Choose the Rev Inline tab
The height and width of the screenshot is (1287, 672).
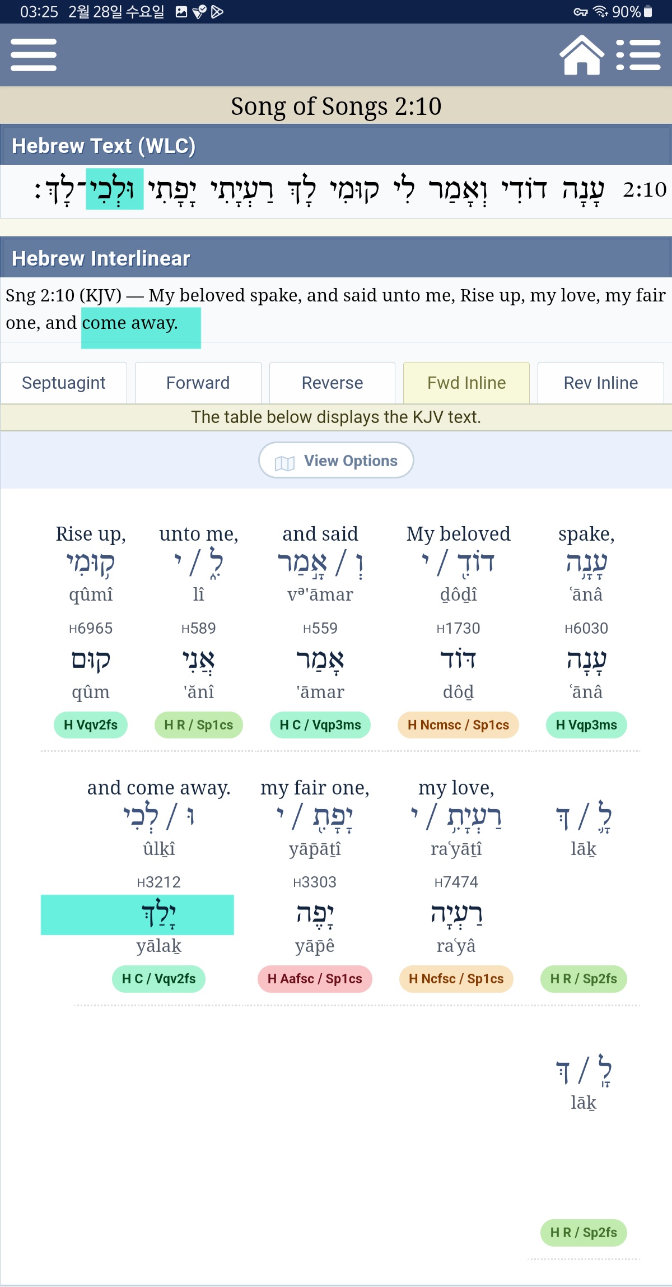600,383
